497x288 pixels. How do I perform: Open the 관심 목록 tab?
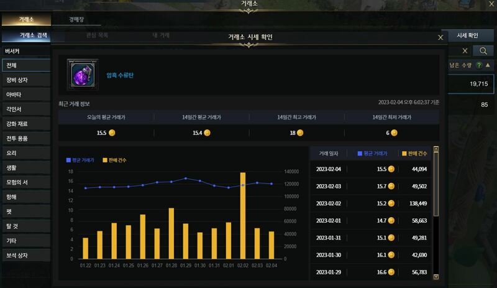[98, 35]
